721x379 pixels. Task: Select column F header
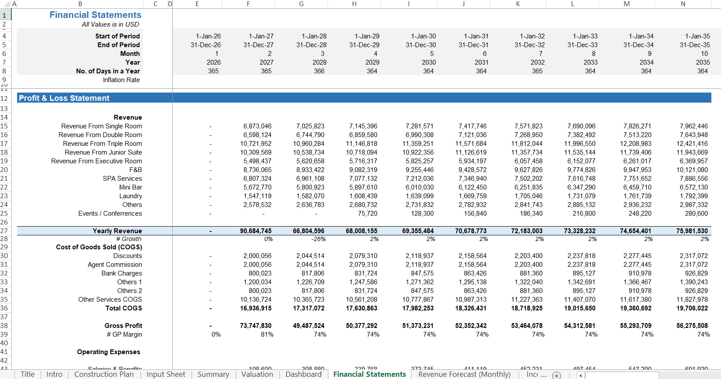pos(248,4)
